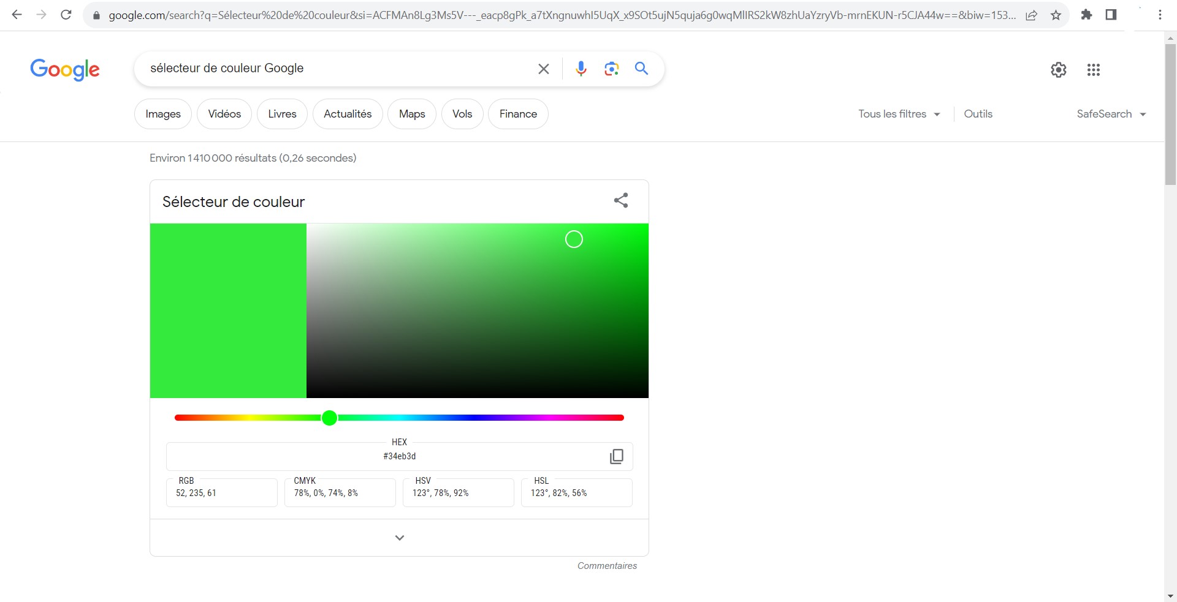
Task: Click the Commentaires link
Action: click(x=607, y=566)
